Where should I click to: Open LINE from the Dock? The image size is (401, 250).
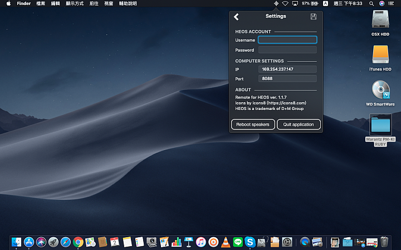[238, 242]
